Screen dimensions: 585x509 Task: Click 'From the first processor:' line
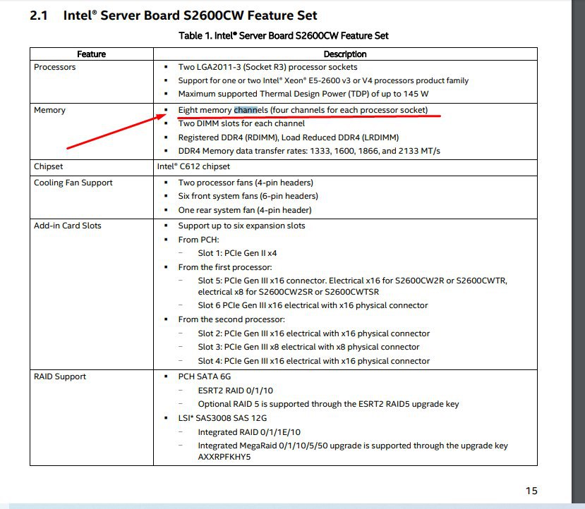[x=225, y=267]
